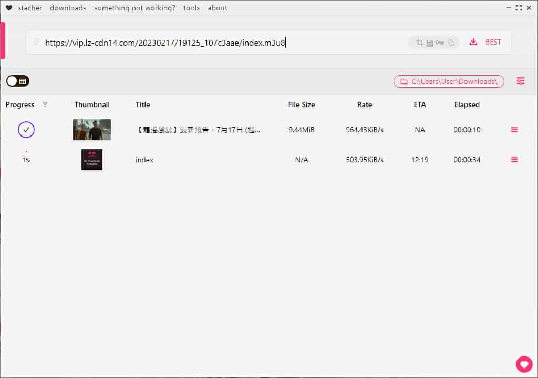Image resolution: width=538 pixels, height=378 pixels.
Task: Click the filter icon beside Progress
Action: click(45, 104)
